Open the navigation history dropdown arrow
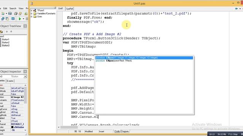 240,9
